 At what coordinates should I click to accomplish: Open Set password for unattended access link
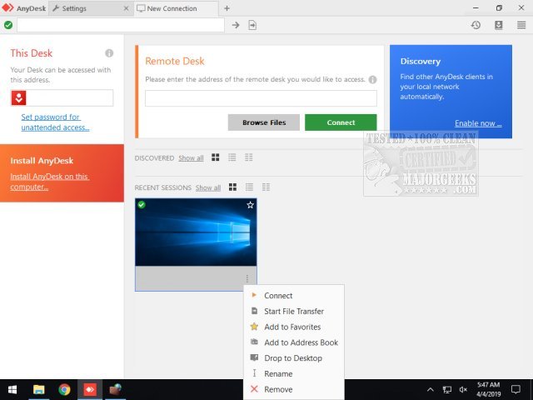pyautogui.click(x=55, y=122)
